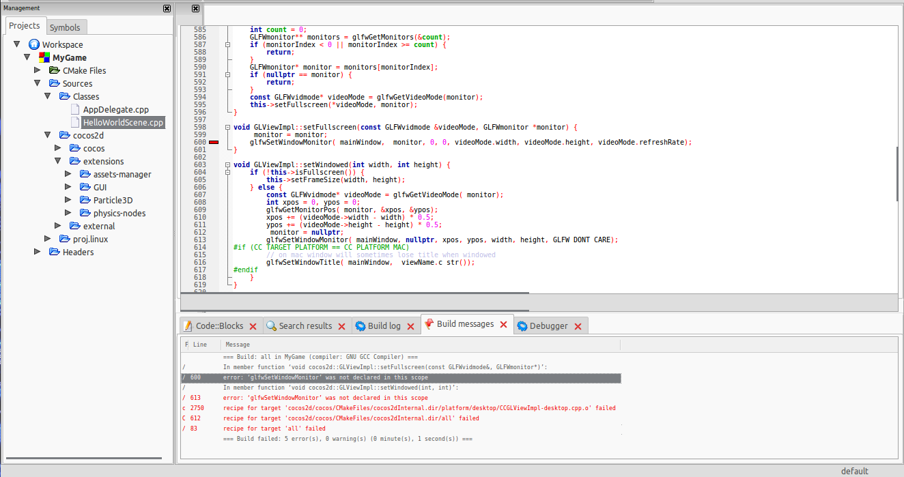The width and height of the screenshot is (904, 477).
Task: Collapse the cocos2d folder
Action: [x=47, y=135]
